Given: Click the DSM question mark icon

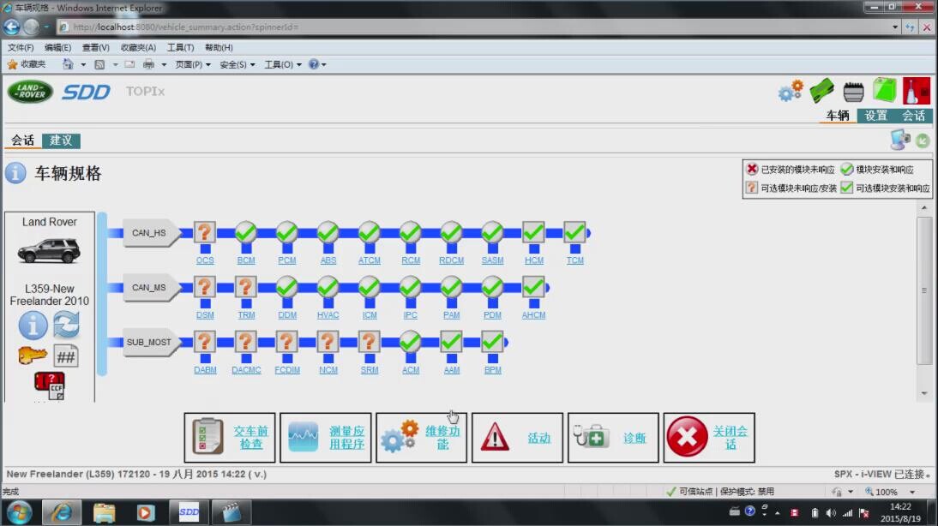Looking at the screenshot, I should [205, 288].
